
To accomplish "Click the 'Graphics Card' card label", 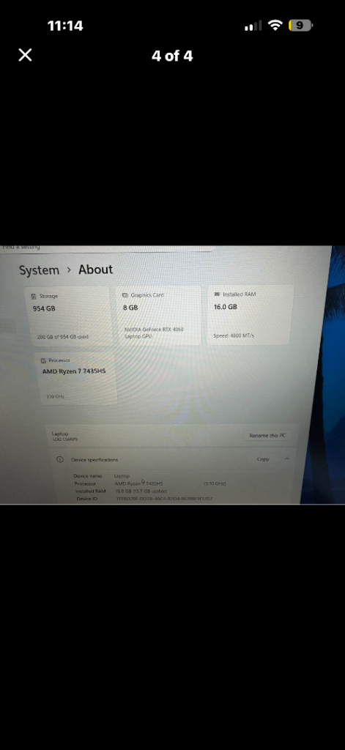I will point(147,295).
